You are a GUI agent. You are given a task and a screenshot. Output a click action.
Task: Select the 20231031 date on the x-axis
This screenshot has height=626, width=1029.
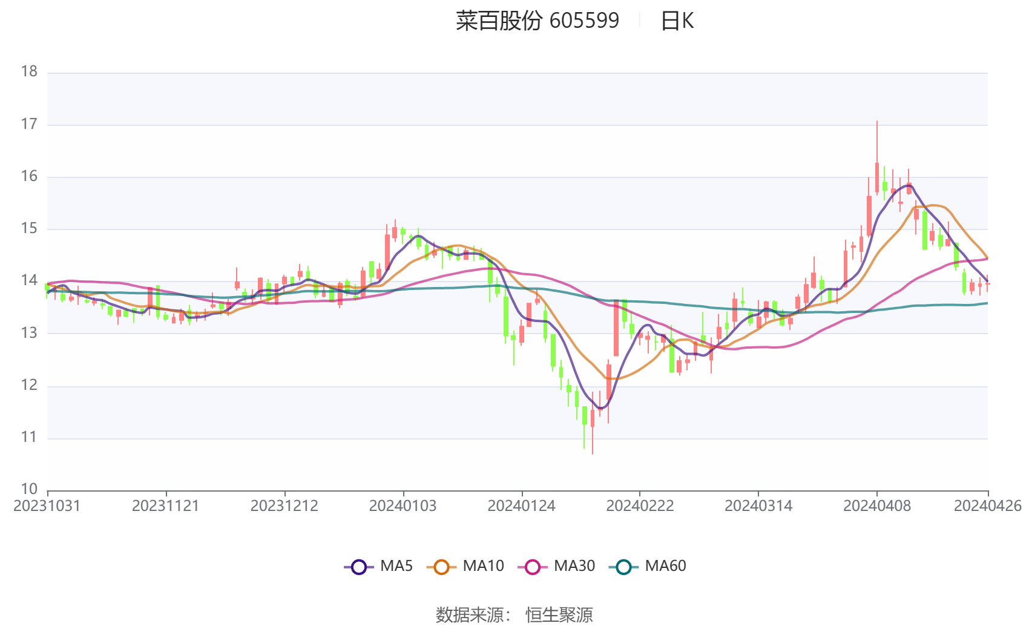tap(47, 506)
